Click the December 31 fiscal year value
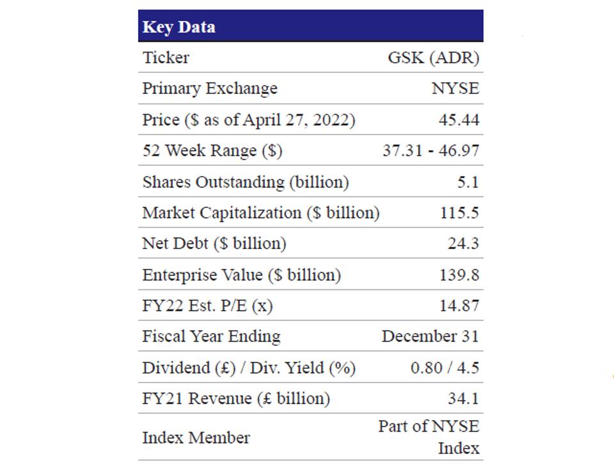Viewport: 614px width, 473px height. [430, 336]
